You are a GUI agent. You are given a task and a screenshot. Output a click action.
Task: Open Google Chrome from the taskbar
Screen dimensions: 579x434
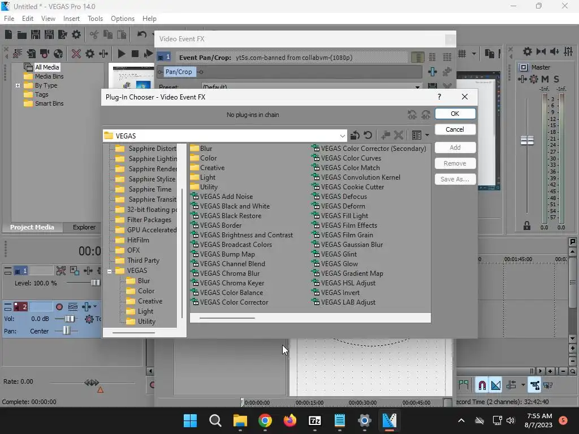[265, 420]
